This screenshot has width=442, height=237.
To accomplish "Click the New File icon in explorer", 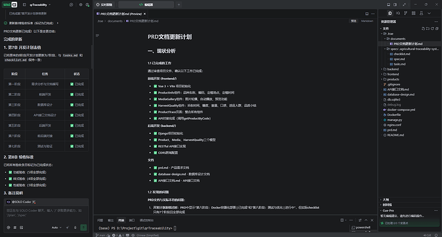I will tap(423, 28).
